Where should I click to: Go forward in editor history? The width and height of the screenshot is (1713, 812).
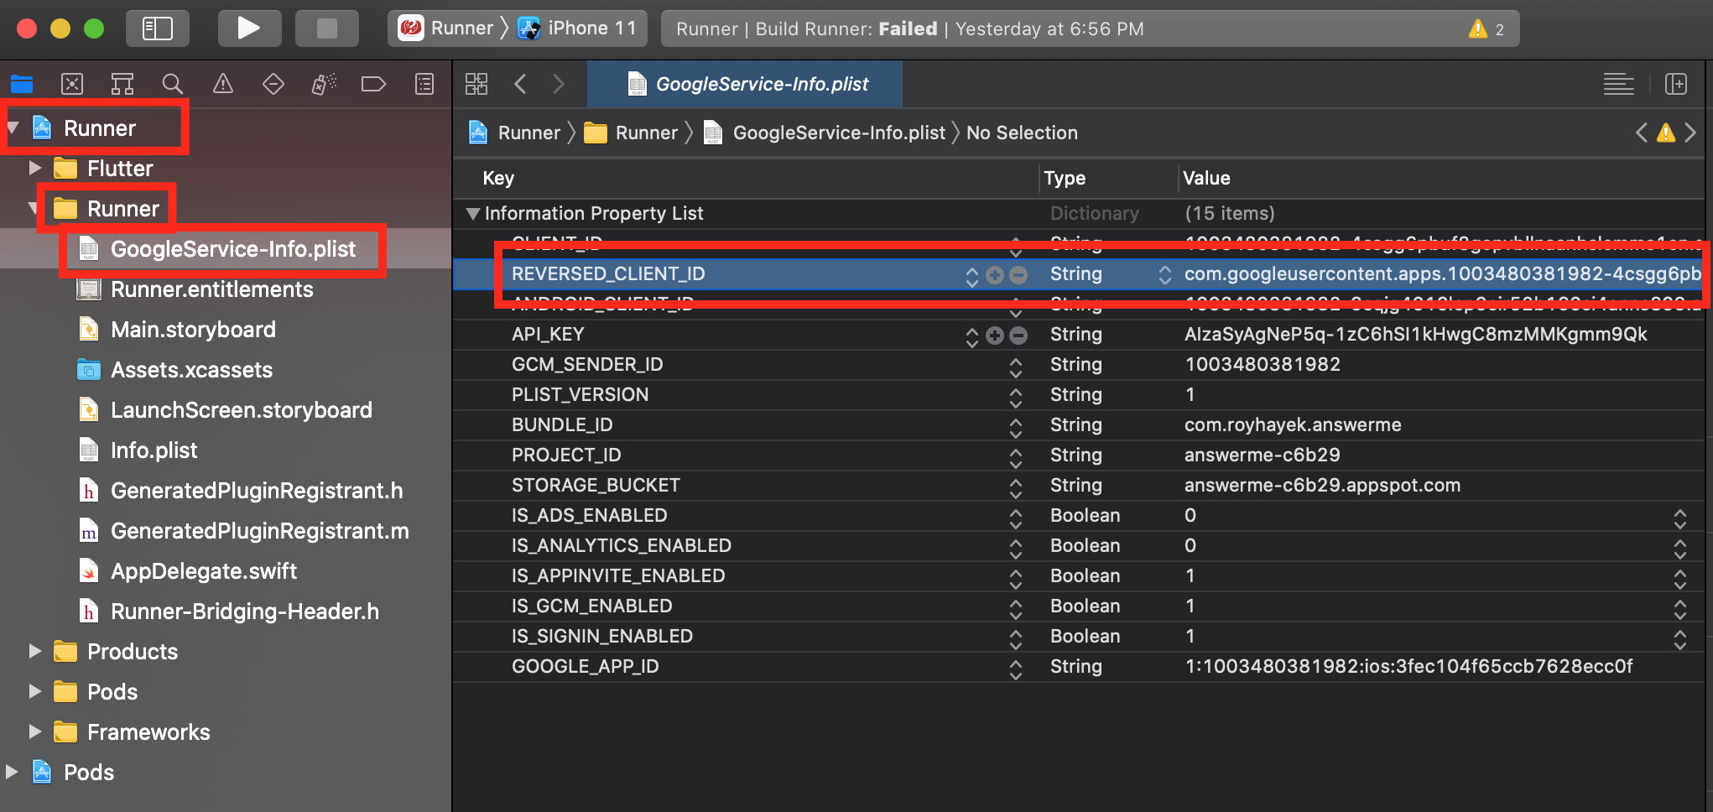(x=559, y=84)
